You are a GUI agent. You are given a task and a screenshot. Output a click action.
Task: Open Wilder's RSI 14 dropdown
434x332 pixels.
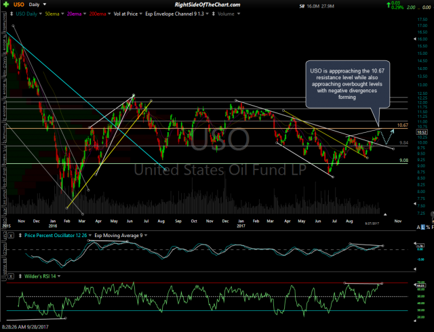tap(59, 276)
